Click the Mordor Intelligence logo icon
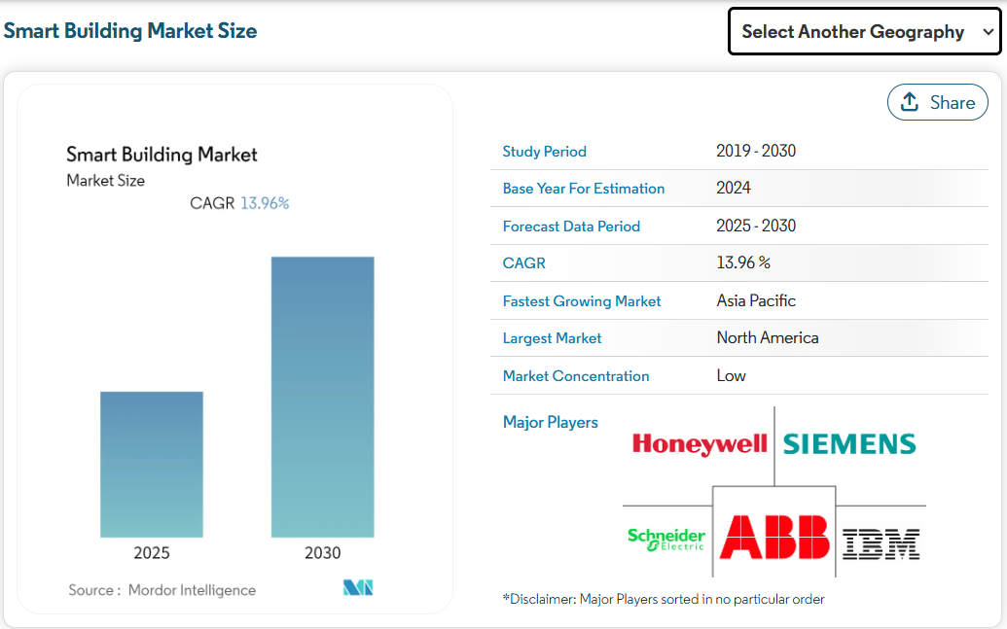The height and width of the screenshot is (629, 1007). click(358, 588)
